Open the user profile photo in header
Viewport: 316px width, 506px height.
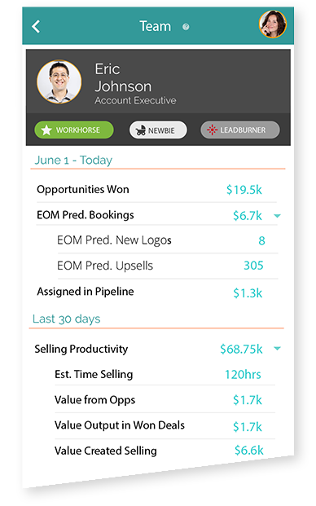coord(273,24)
